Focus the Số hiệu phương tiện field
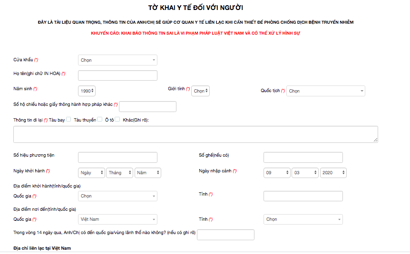The height and width of the screenshot is (254, 410). click(x=117, y=158)
